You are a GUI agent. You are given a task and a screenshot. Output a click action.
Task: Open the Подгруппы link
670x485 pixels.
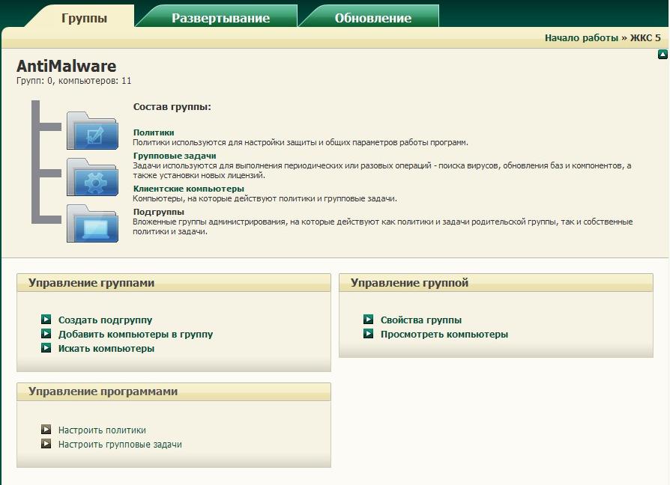pyautogui.click(x=159, y=212)
